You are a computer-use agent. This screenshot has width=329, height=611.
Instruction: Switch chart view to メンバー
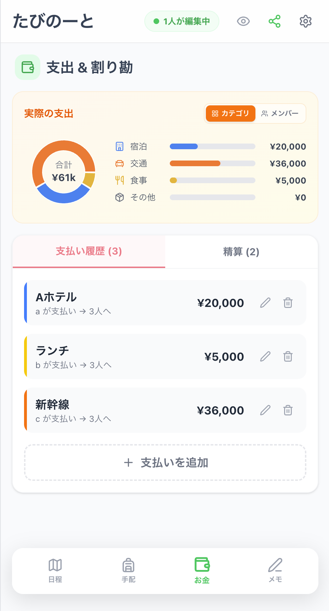coord(279,114)
